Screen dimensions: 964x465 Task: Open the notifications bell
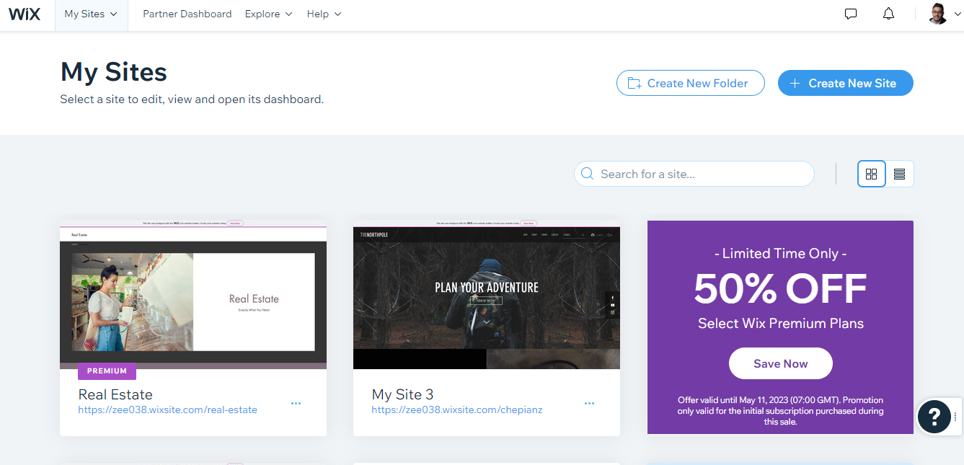(888, 14)
